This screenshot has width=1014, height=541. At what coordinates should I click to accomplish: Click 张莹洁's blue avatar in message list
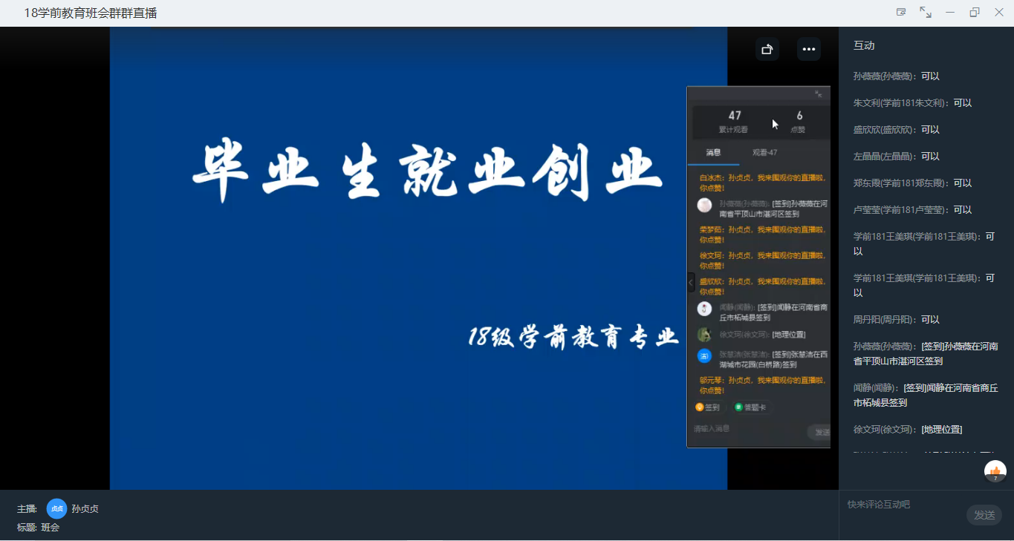pyautogui.click(x=704, y=356)
